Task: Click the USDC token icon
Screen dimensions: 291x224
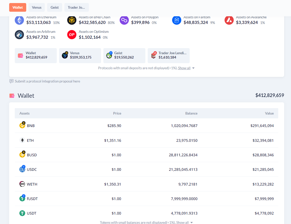Action: (22, 169)
